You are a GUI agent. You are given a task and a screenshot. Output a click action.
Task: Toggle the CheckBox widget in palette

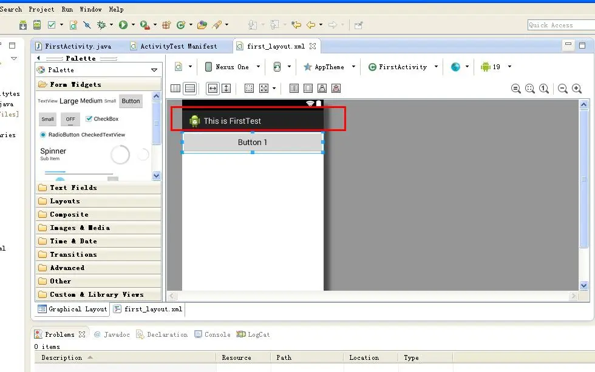click(102, 119)
